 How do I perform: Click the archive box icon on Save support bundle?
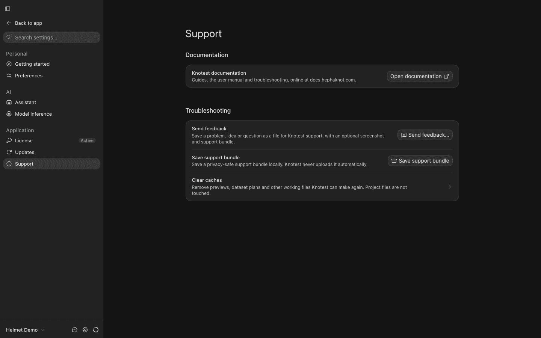[x=394, y=161]
